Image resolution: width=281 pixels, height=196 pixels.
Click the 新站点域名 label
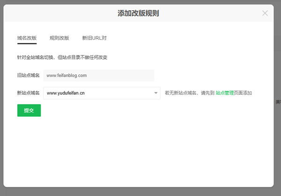click(x=28, y=93)
